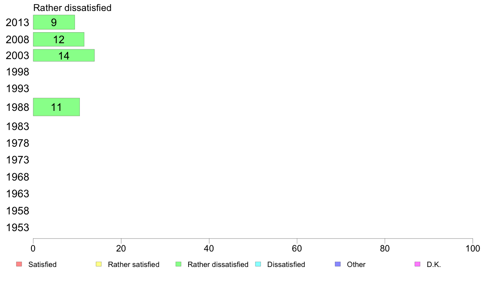The height and width of the screenshot is (300, 484).
Task: Click the green Rather dissatisfied legend swatch
Action: [178, 264]
